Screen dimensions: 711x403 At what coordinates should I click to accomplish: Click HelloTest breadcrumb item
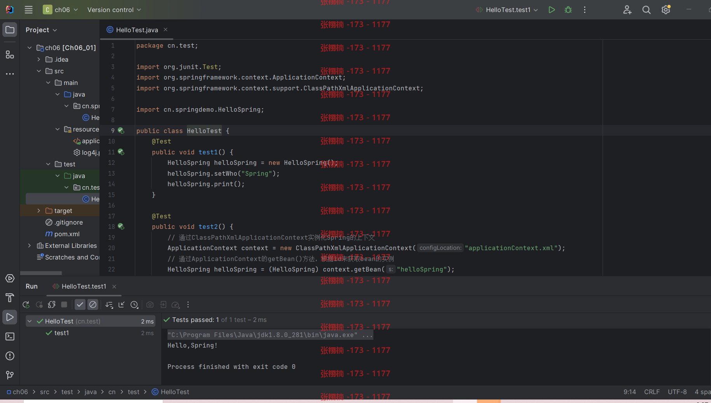171,392
